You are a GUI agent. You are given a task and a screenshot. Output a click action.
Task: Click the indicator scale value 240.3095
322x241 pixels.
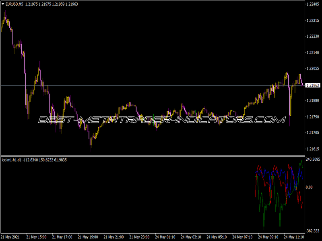(313, 159)
